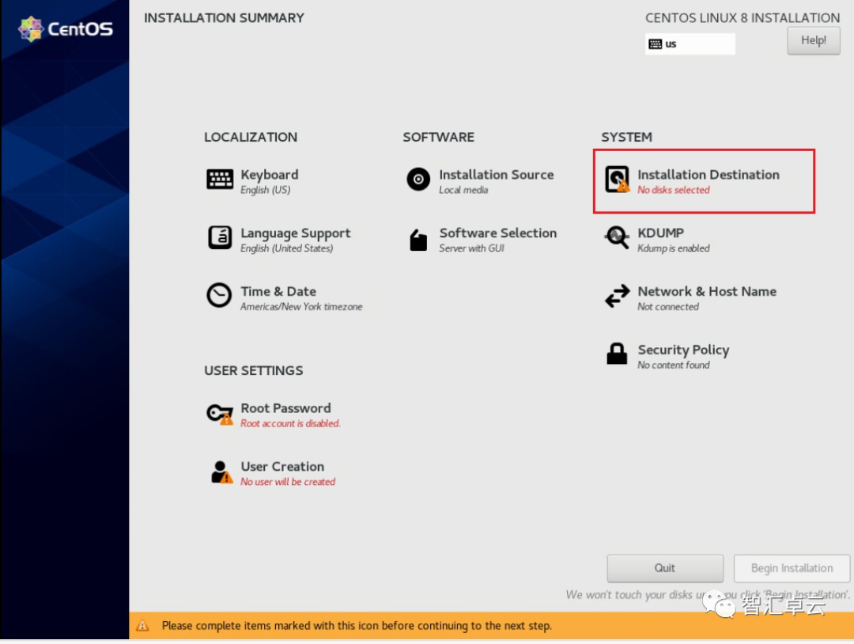Open Installation Source disc icon
This screenshot has height=644, width=854.
418,180
